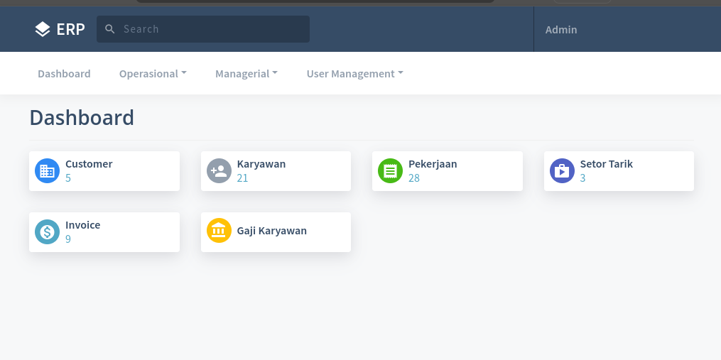Open the Admin user menu
721x360 pixels.
[561, 29]
